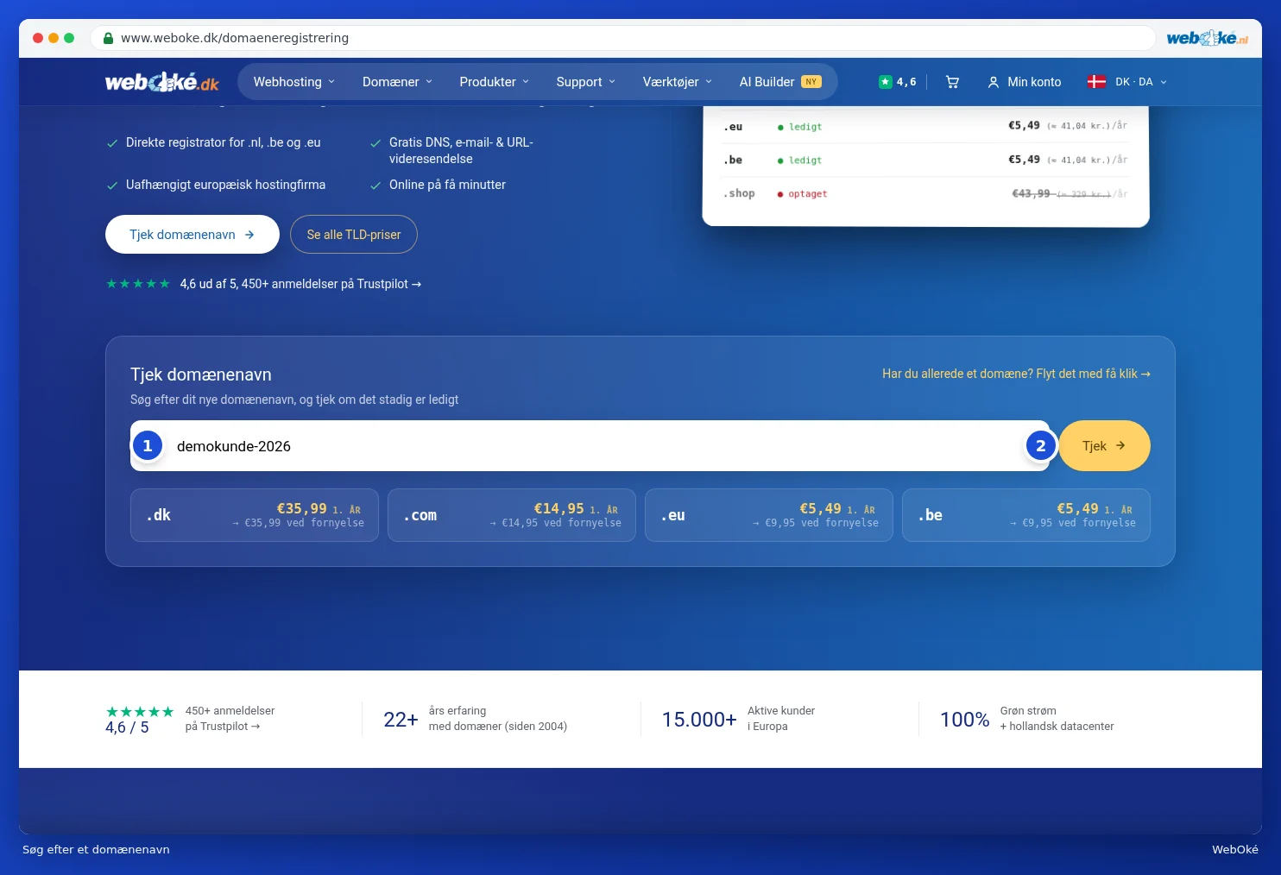Click the WebOké.dk logo in header
Viewport: 1281px width, 875px height.
[x=162, y=82]
